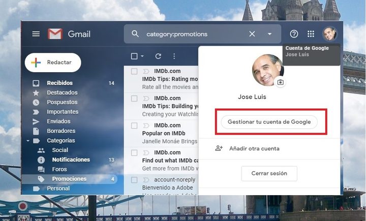The height and width of the screenshot is (221, 366).
Task: Click the search magnifier icon
Action: [135, 34]
